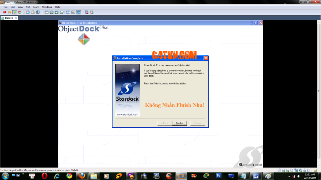Open Microsoft Word from the taskbar
The image size is (321, 180).
(256, 176)
